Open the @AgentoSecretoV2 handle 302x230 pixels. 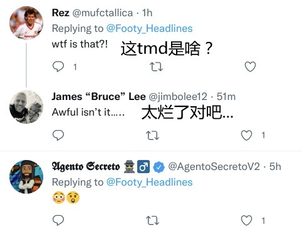[x=214, y=167]
